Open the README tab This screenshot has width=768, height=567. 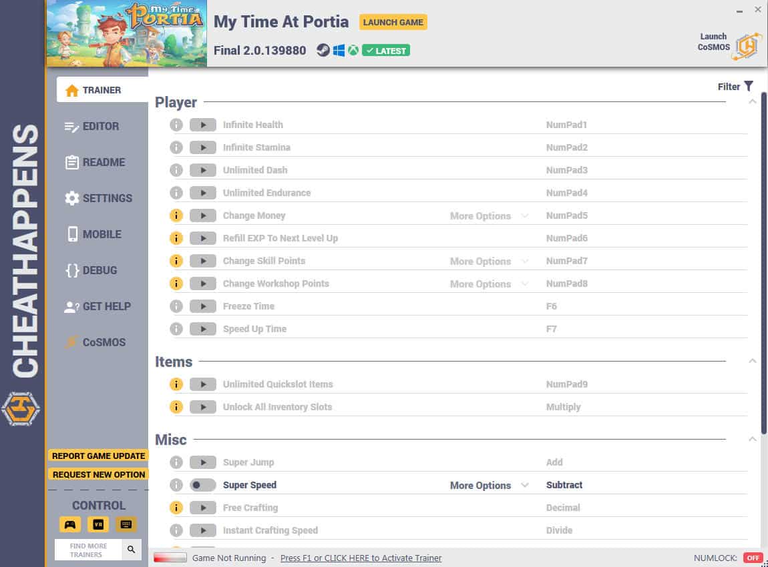pyautogui.click(x=95, y=162)
